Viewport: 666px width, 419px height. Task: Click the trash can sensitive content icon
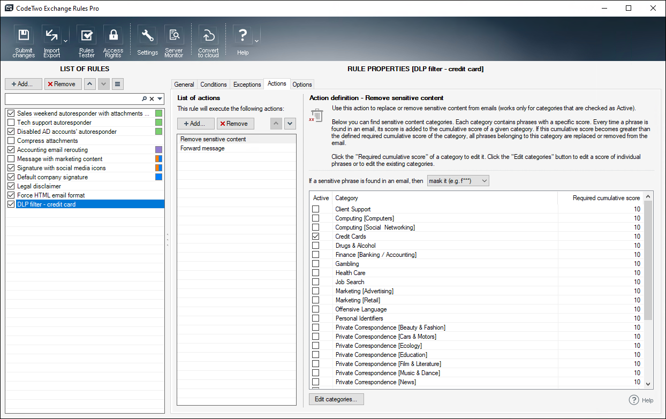click(x=316, y=115)
